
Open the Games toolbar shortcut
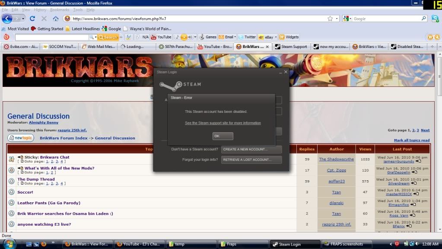[x=208, y=37]
